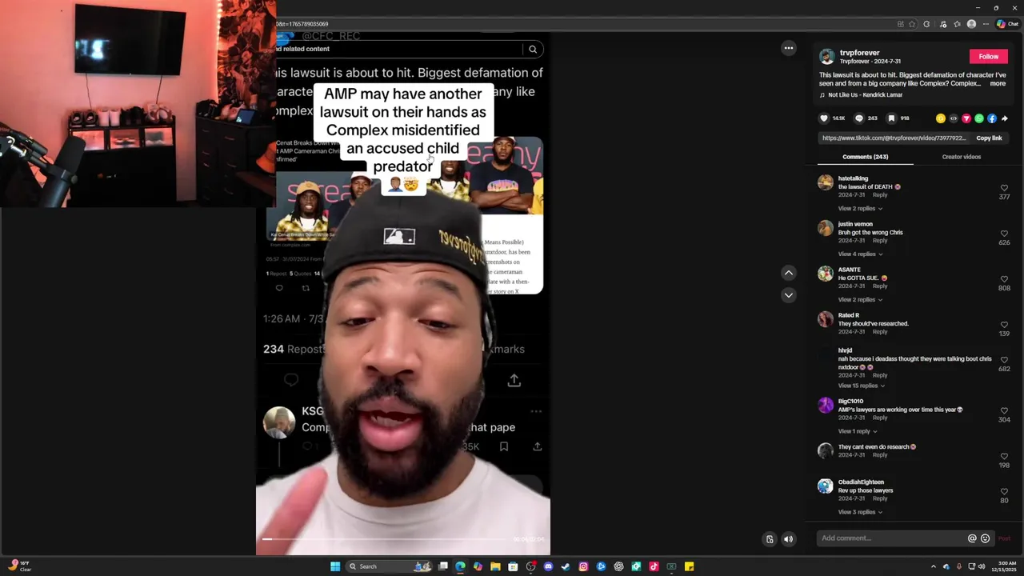Click the yellow coin share icon

(941, 118)
